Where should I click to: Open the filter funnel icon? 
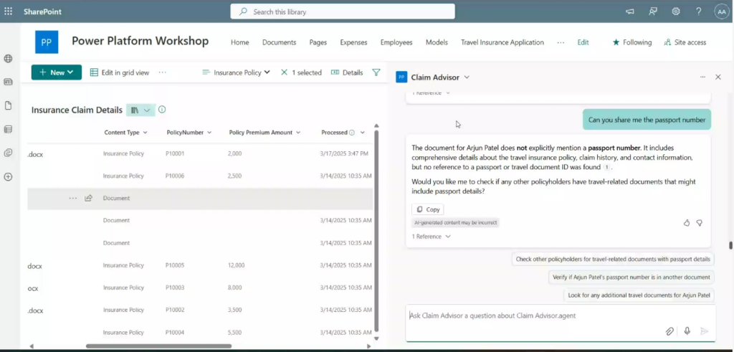pos(376,72)
